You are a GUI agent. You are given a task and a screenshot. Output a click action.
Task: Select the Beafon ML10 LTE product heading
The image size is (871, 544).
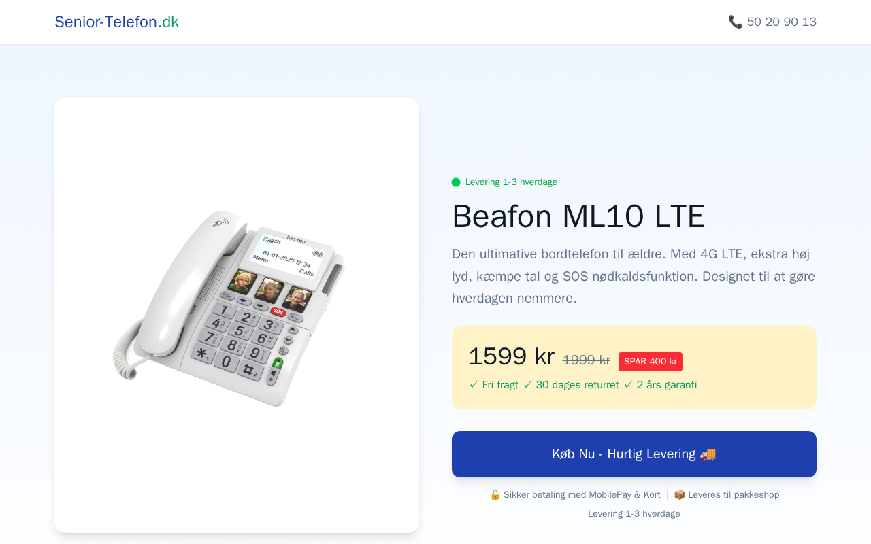[x=578, y=217]
